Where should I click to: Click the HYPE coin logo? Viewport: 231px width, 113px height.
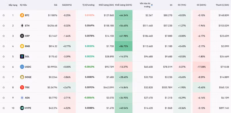22,108
